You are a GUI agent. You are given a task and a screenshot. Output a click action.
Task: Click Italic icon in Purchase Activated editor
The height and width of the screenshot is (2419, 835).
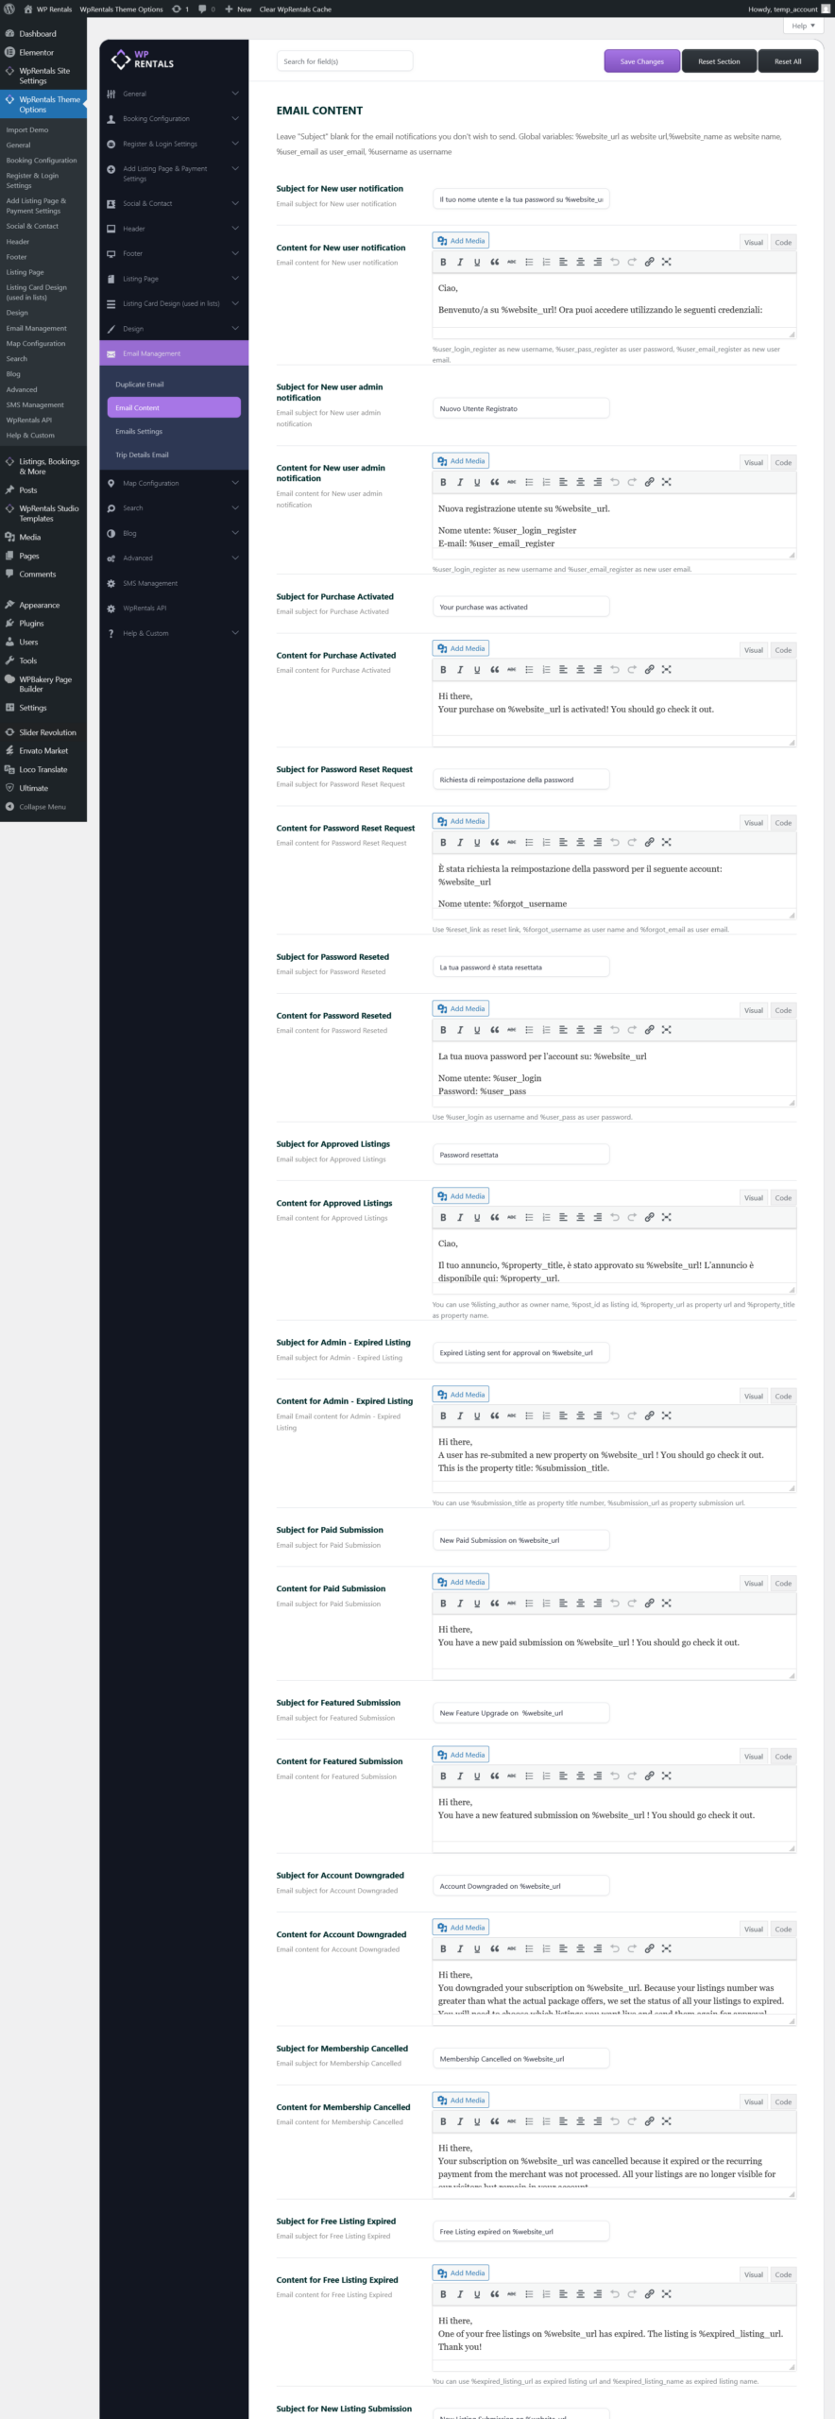pyautogui.click(x=460, y=670)
